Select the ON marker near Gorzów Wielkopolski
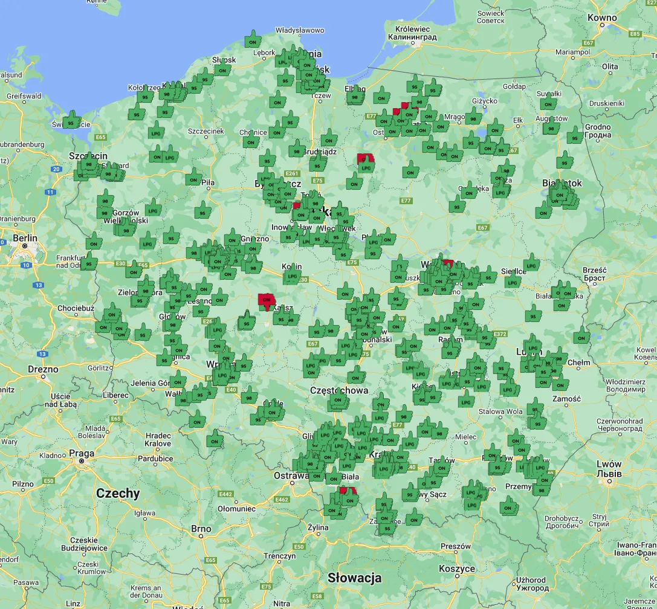This screenshot has width=657, height=609. click(x=94, y=244)
